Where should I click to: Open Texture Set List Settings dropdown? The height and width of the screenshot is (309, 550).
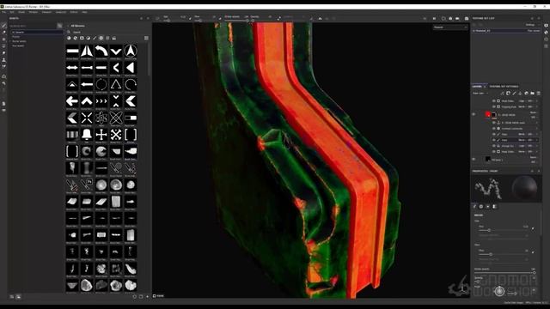coord(532,25)
